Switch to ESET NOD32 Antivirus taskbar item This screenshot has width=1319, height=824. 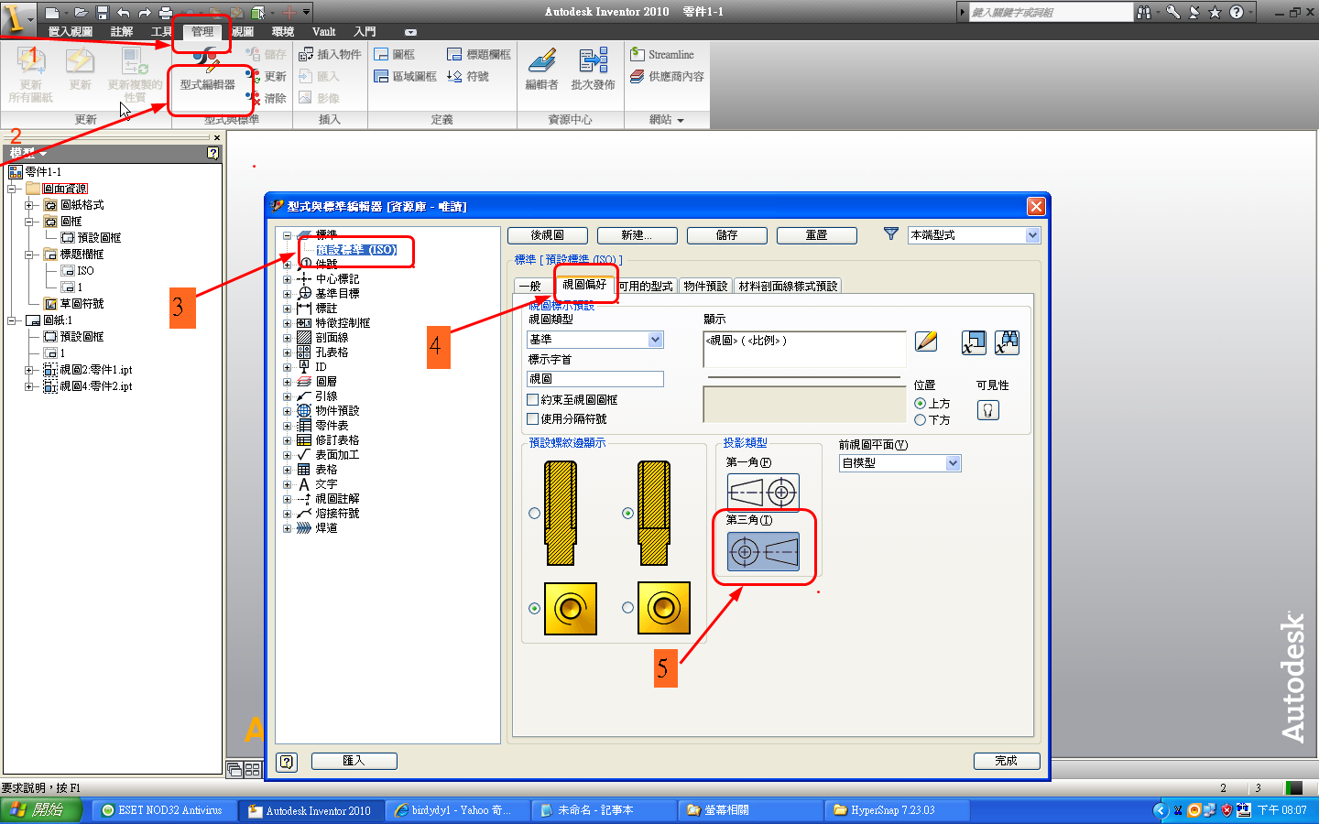(163, 810)
